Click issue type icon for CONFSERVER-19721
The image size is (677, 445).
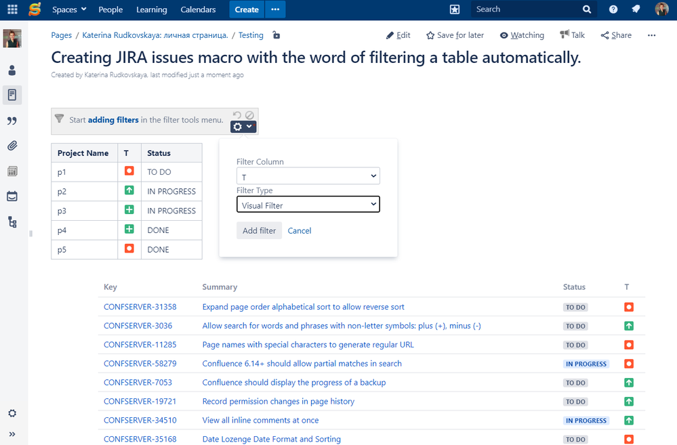(629, 402)
